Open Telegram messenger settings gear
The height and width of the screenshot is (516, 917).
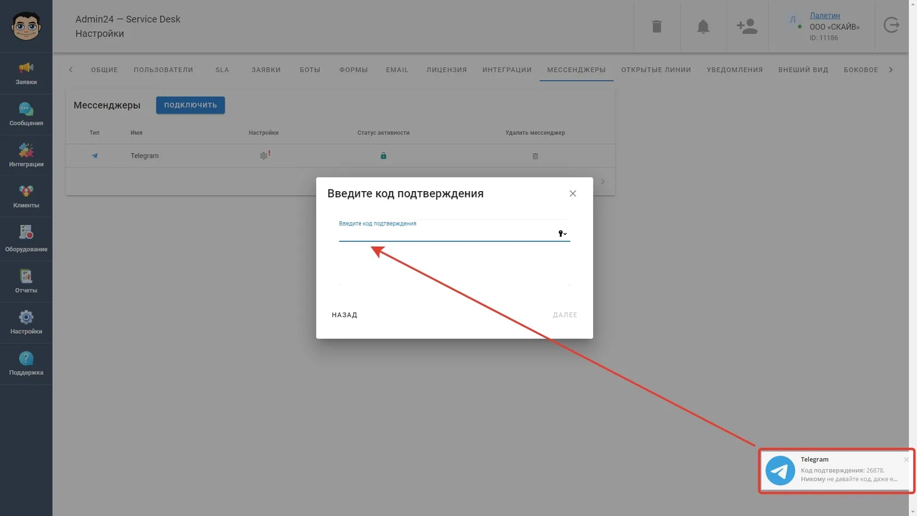click(x=264, y=156)
